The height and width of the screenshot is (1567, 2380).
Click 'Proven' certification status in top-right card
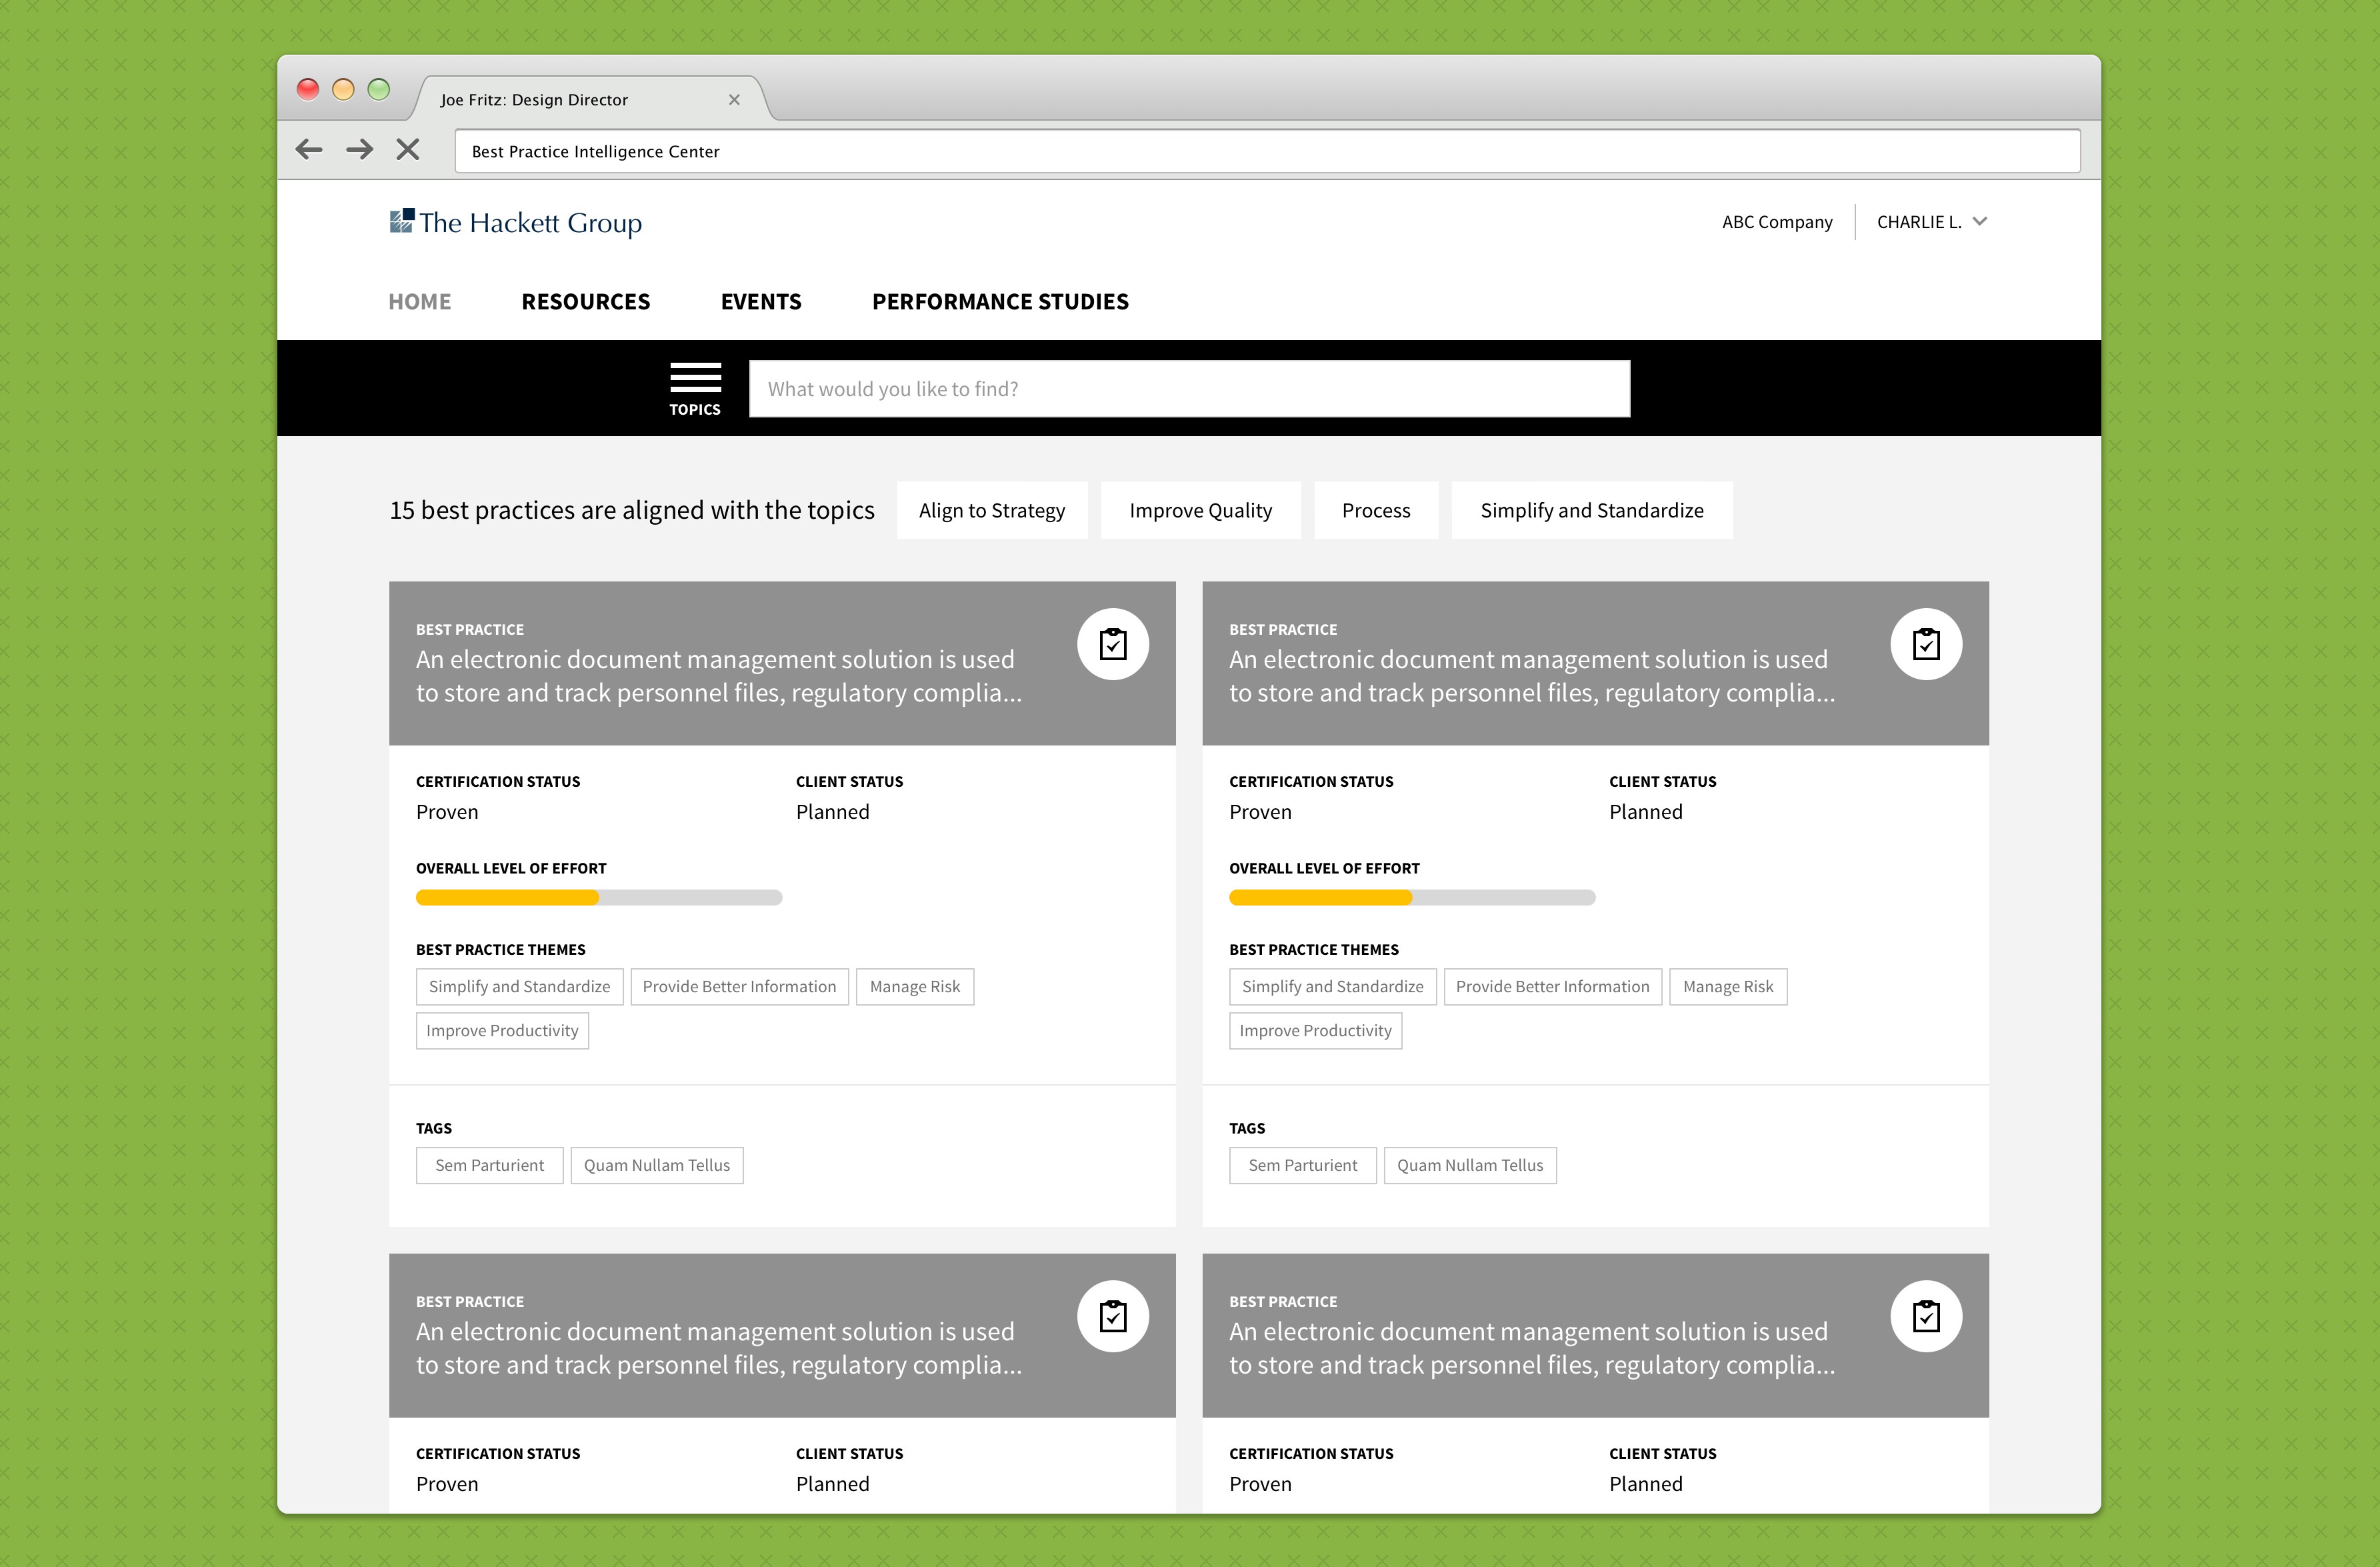[1260, 812]
